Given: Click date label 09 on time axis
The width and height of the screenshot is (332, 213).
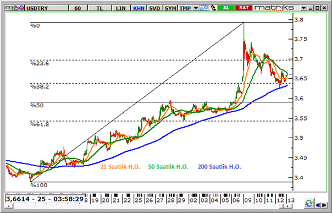Looking at the screenshot, I should 248,200.
